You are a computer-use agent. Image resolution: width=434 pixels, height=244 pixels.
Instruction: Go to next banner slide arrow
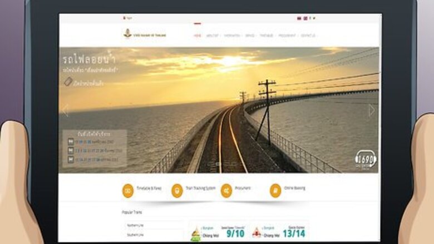pyautogui.click(x=371, y=110)
